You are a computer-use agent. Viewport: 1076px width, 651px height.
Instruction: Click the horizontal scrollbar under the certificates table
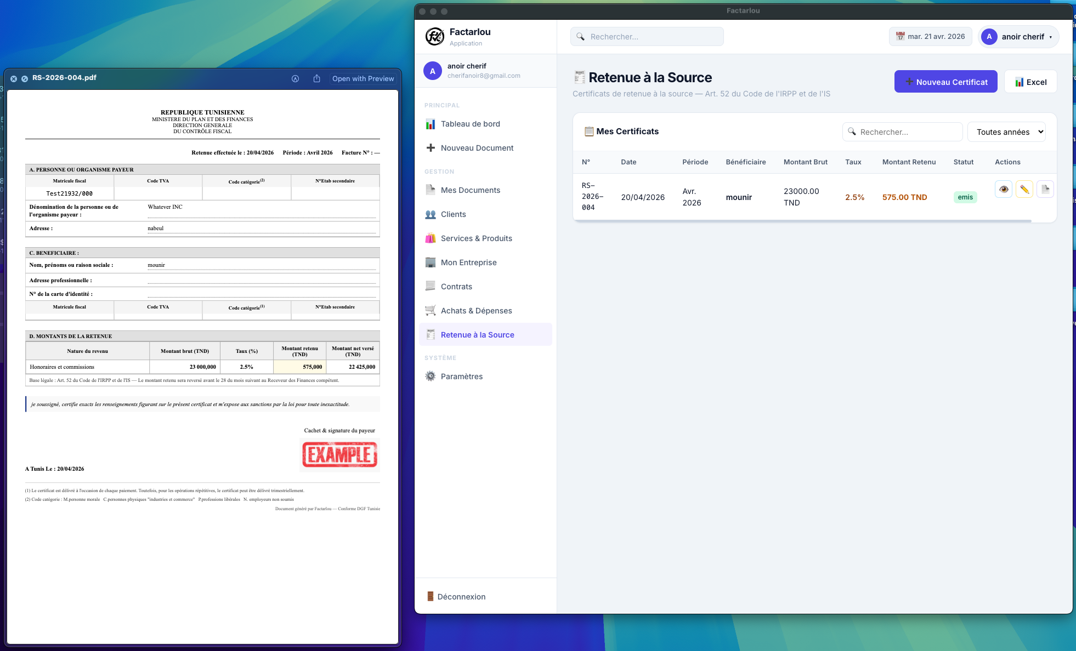coord(802,221)
